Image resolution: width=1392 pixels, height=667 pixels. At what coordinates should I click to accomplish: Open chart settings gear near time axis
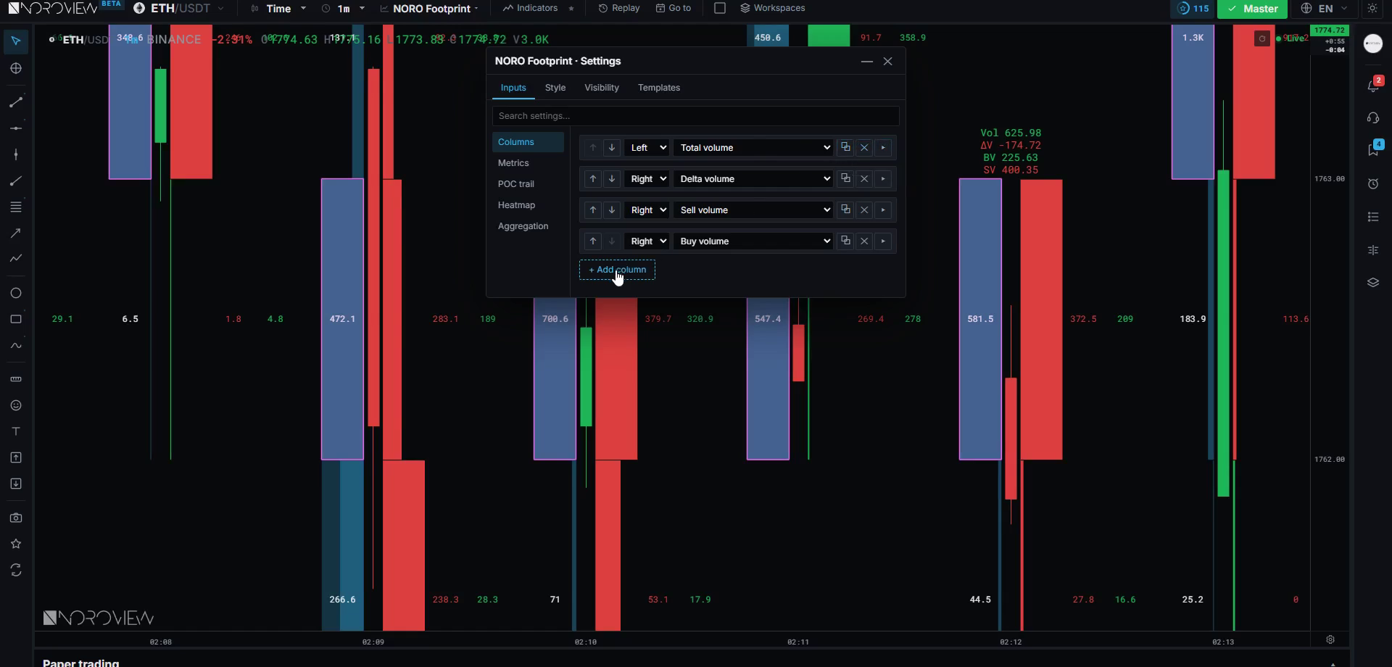1330,639
